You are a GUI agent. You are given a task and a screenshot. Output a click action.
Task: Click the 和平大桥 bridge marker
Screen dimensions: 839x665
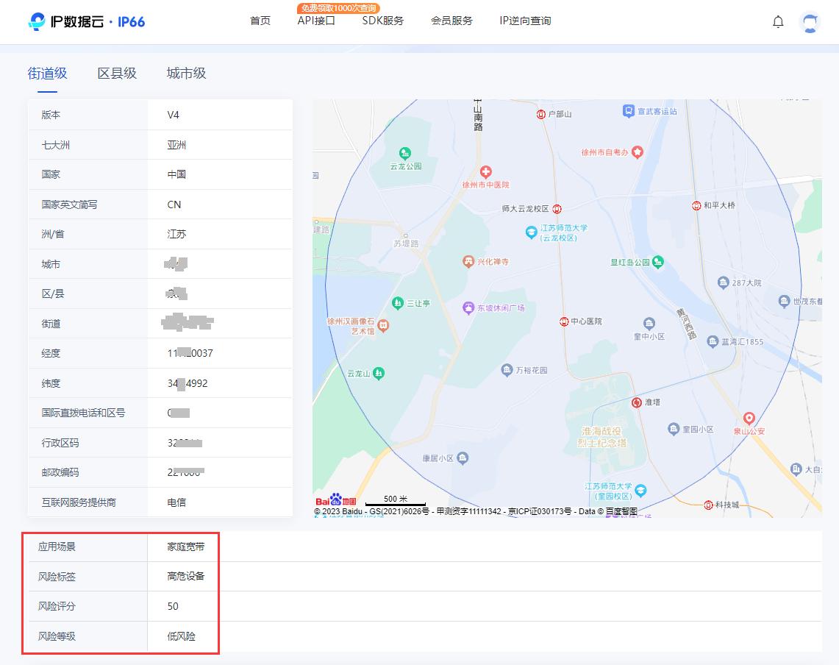pyautogui.click(x=695, y=207)
